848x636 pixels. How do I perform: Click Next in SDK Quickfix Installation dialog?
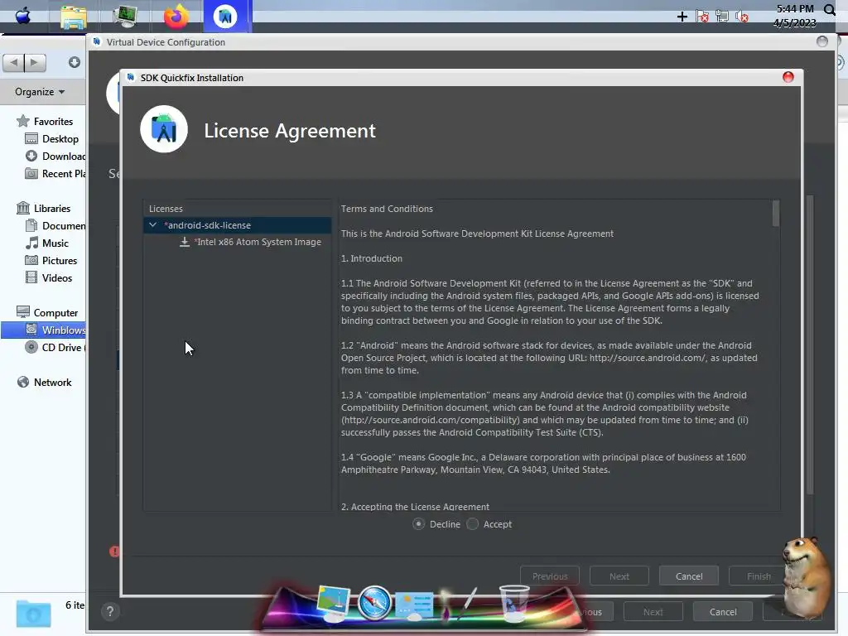coord(619,576)
